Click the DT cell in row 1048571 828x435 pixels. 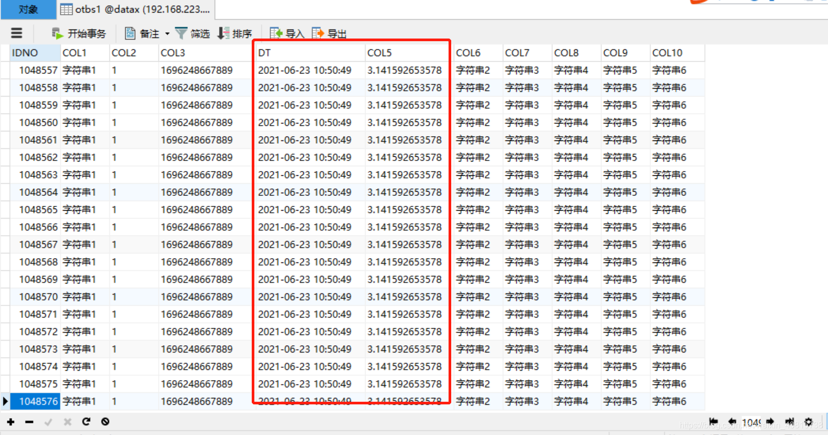(310, 314)
